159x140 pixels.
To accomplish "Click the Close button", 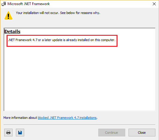I will 142,133.
